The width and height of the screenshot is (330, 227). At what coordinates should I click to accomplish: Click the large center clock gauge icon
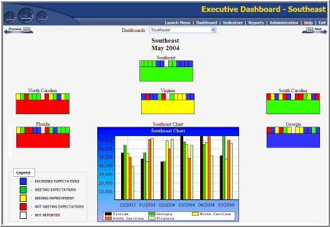(x=26, y=16)
